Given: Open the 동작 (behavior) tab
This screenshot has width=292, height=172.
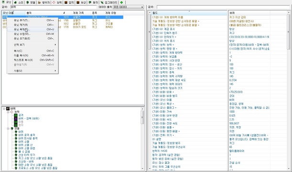Looking at the screenshot, I should pos(93,2).
